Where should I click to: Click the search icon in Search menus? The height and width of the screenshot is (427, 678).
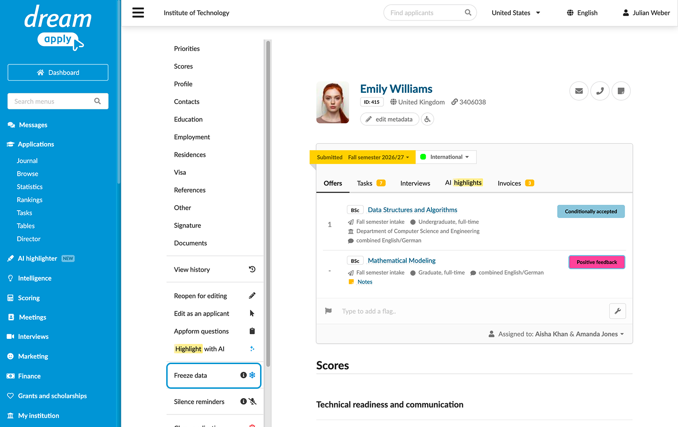tap(98, 101)
